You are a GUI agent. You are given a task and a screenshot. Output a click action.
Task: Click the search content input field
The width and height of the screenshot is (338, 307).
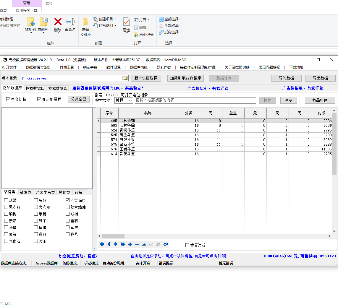(x=195, y=100)
